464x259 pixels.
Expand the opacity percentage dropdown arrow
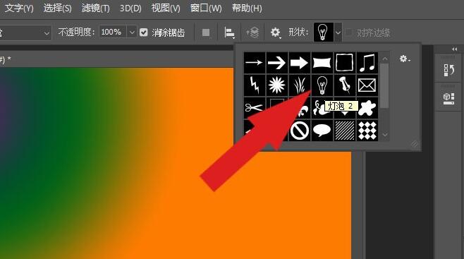click(x=132, y=32)
